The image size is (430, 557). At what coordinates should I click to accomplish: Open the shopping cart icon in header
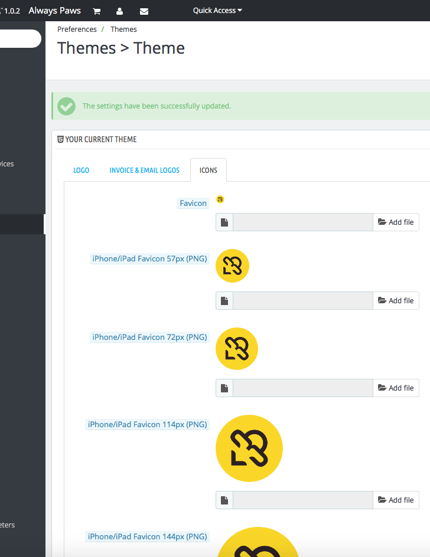tap(97, 11)
